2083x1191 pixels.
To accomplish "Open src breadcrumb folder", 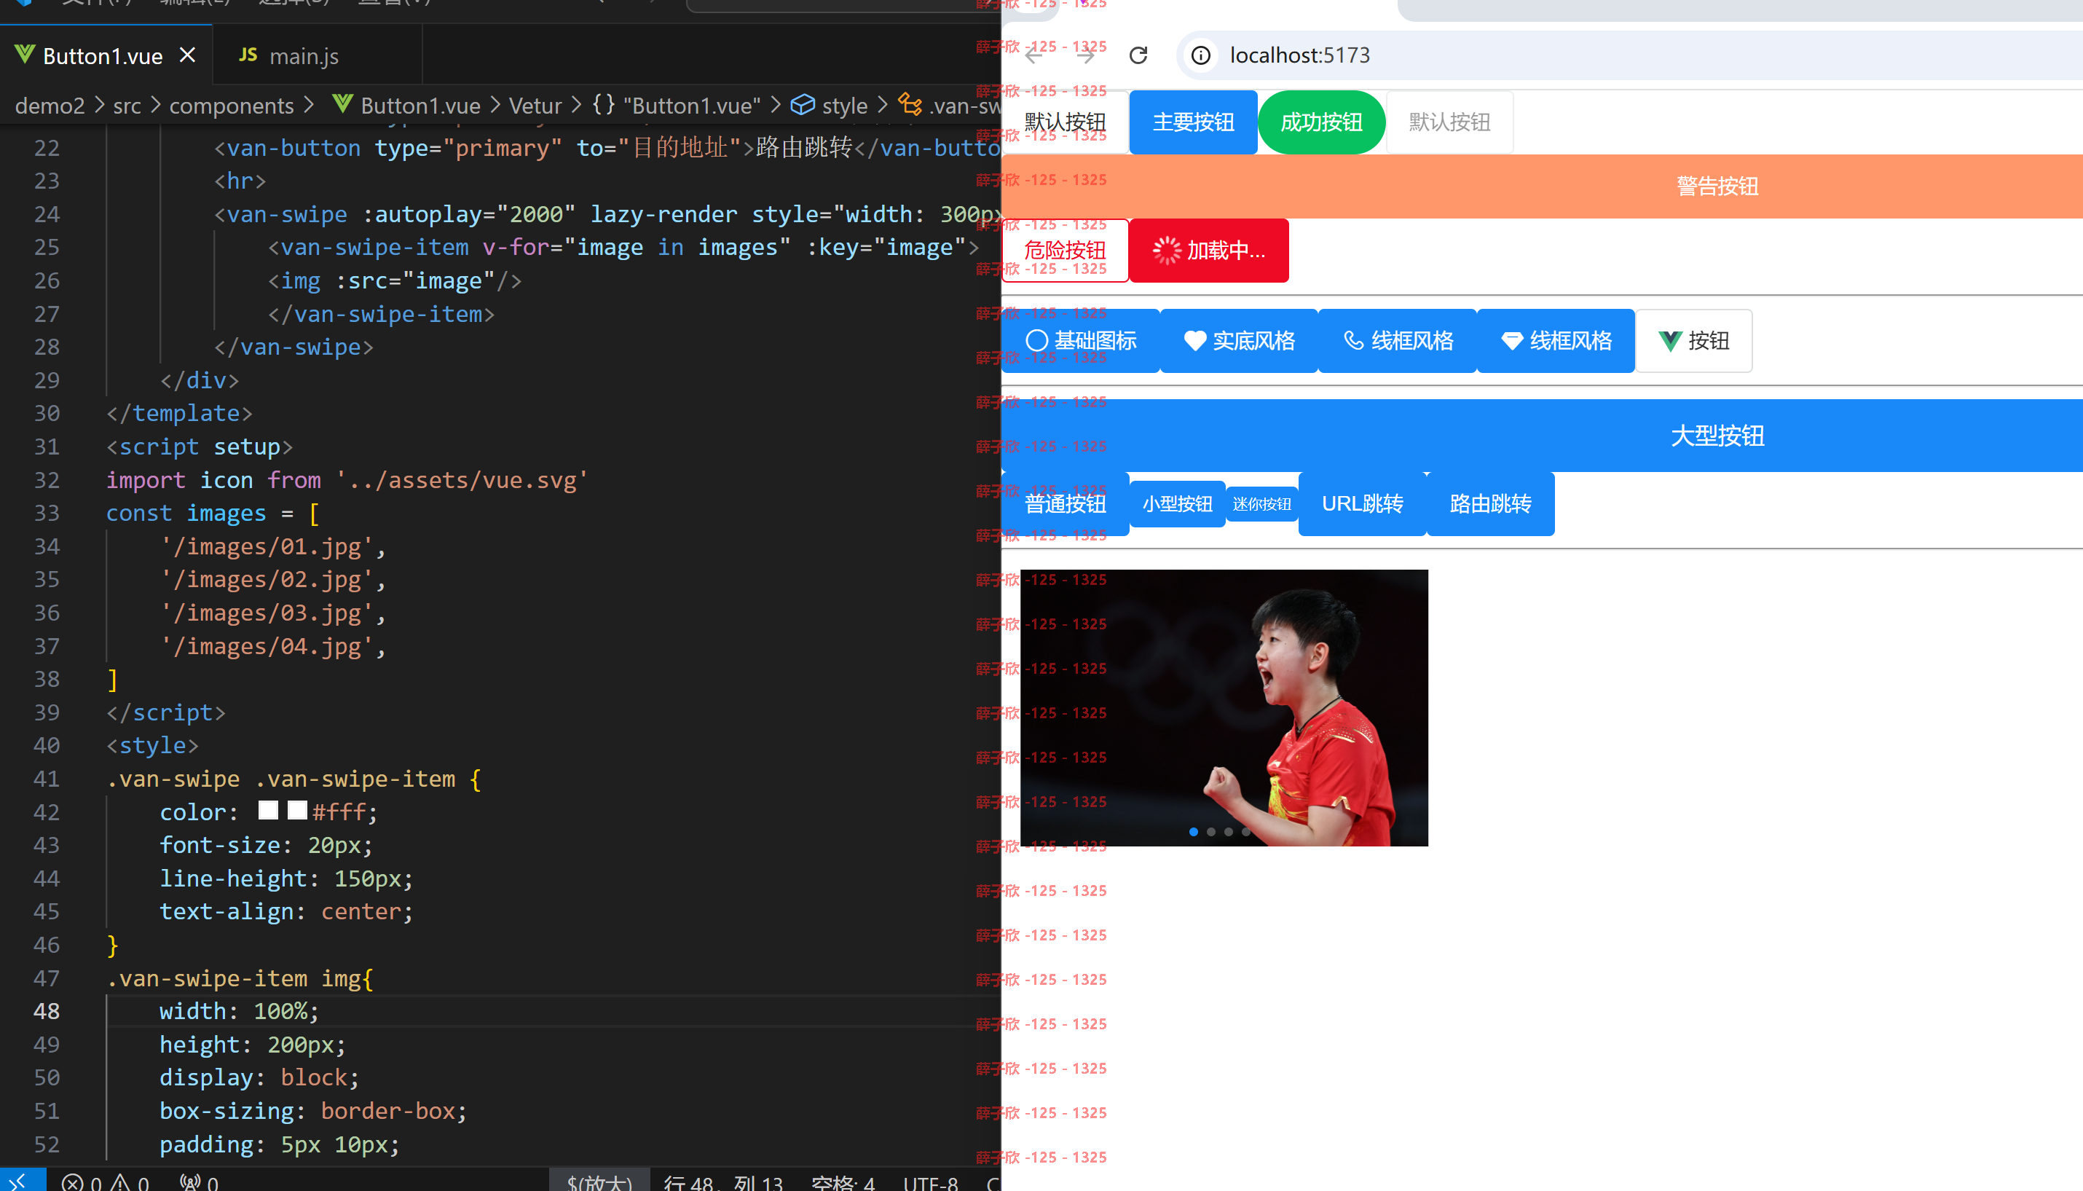I will (x=127, y=106).
